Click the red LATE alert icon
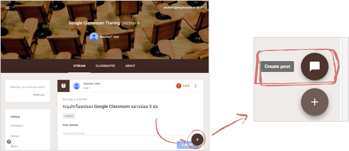Image resolution: width=349 pixels, height=151 pixels. 179,86
